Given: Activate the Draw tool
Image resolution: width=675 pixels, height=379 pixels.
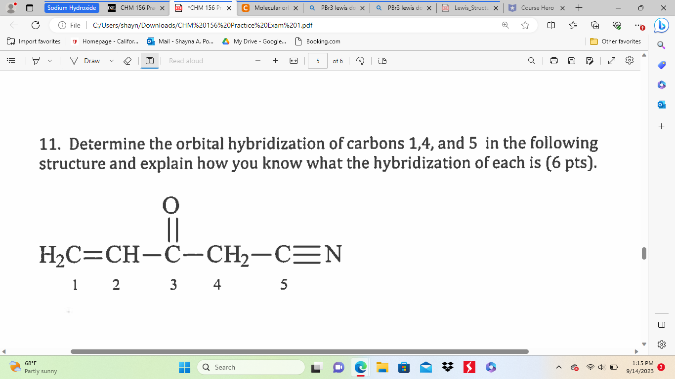Looking at the screenshot, I should click(x=85, y=61).
